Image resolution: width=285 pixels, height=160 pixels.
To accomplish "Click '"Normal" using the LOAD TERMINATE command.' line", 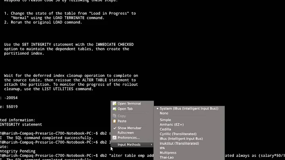I will (x=58, y=18).
